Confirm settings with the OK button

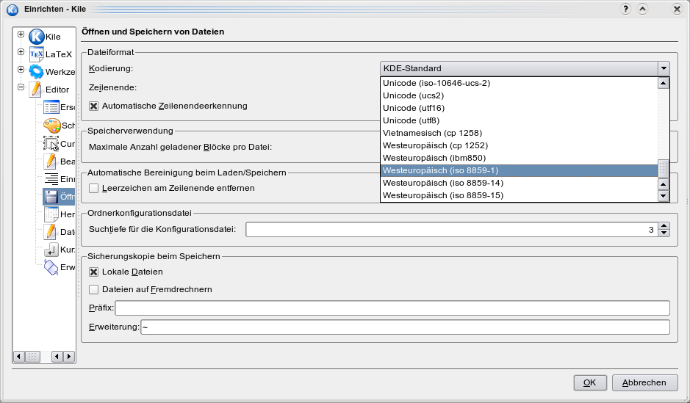589,382
